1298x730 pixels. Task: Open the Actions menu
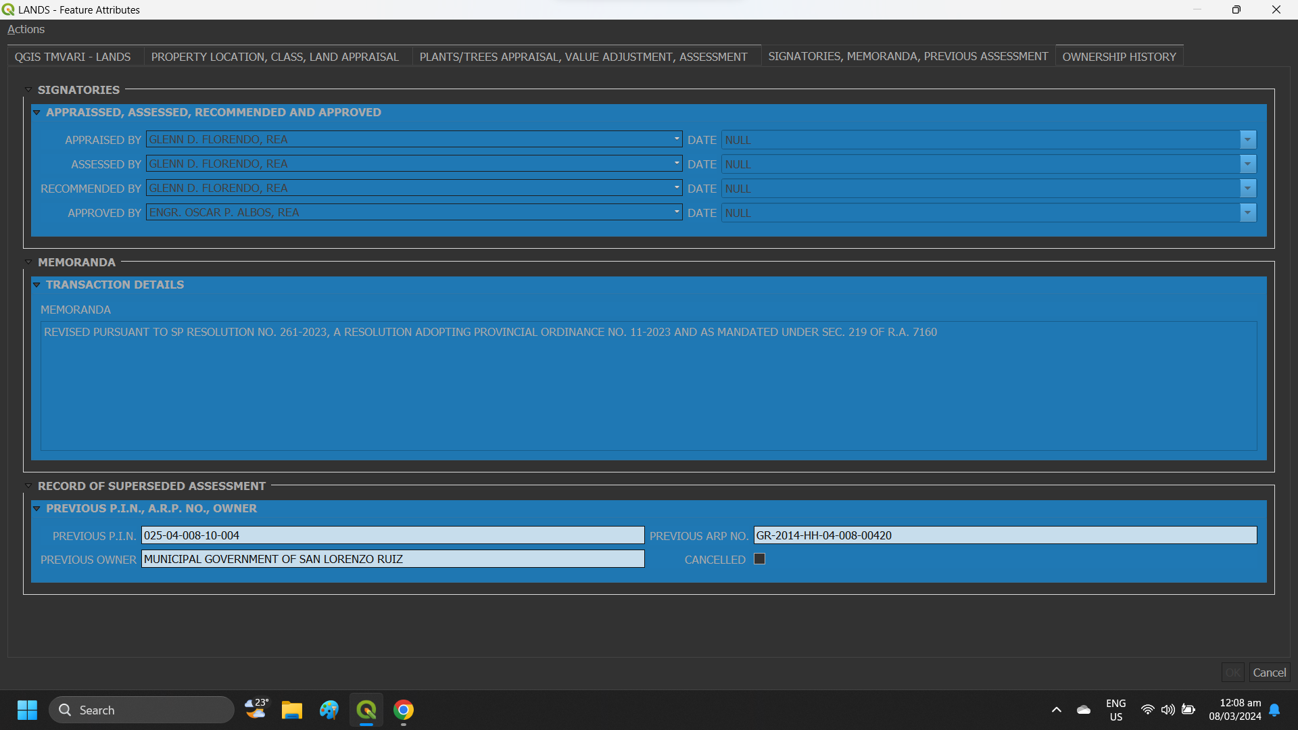click(x=26, y=29)
